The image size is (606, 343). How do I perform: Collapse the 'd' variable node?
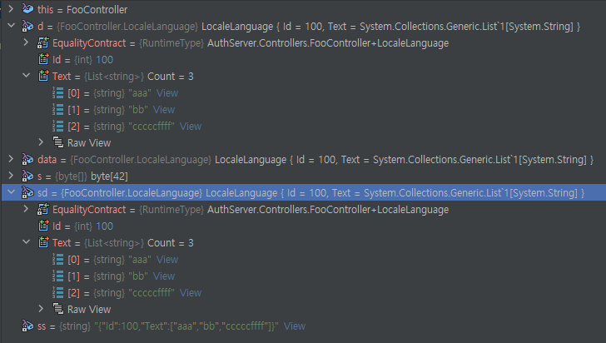(x=11, y=26)
